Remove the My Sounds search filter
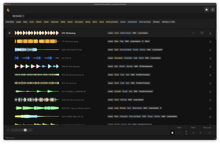This screenshot has width=220, height=144. click(x=23, y=16)
